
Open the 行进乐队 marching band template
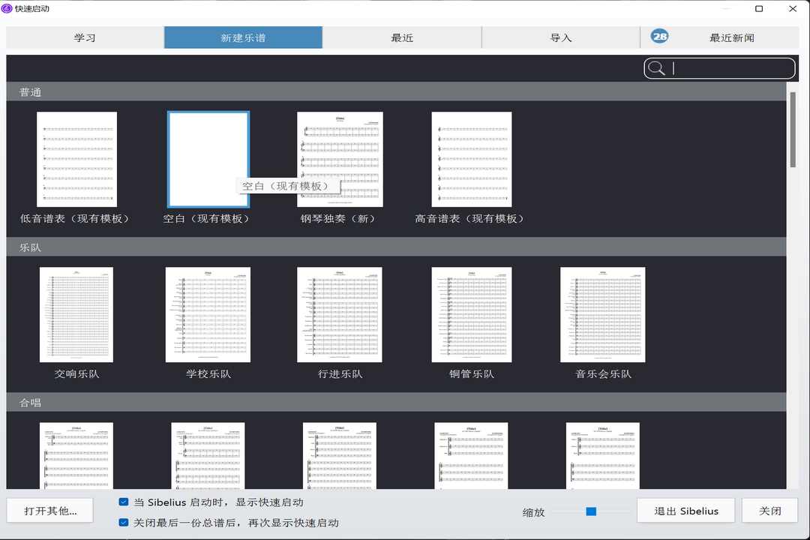[340, 314]
